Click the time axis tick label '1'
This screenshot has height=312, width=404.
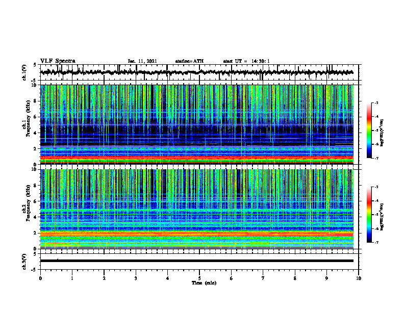[72, 278]
